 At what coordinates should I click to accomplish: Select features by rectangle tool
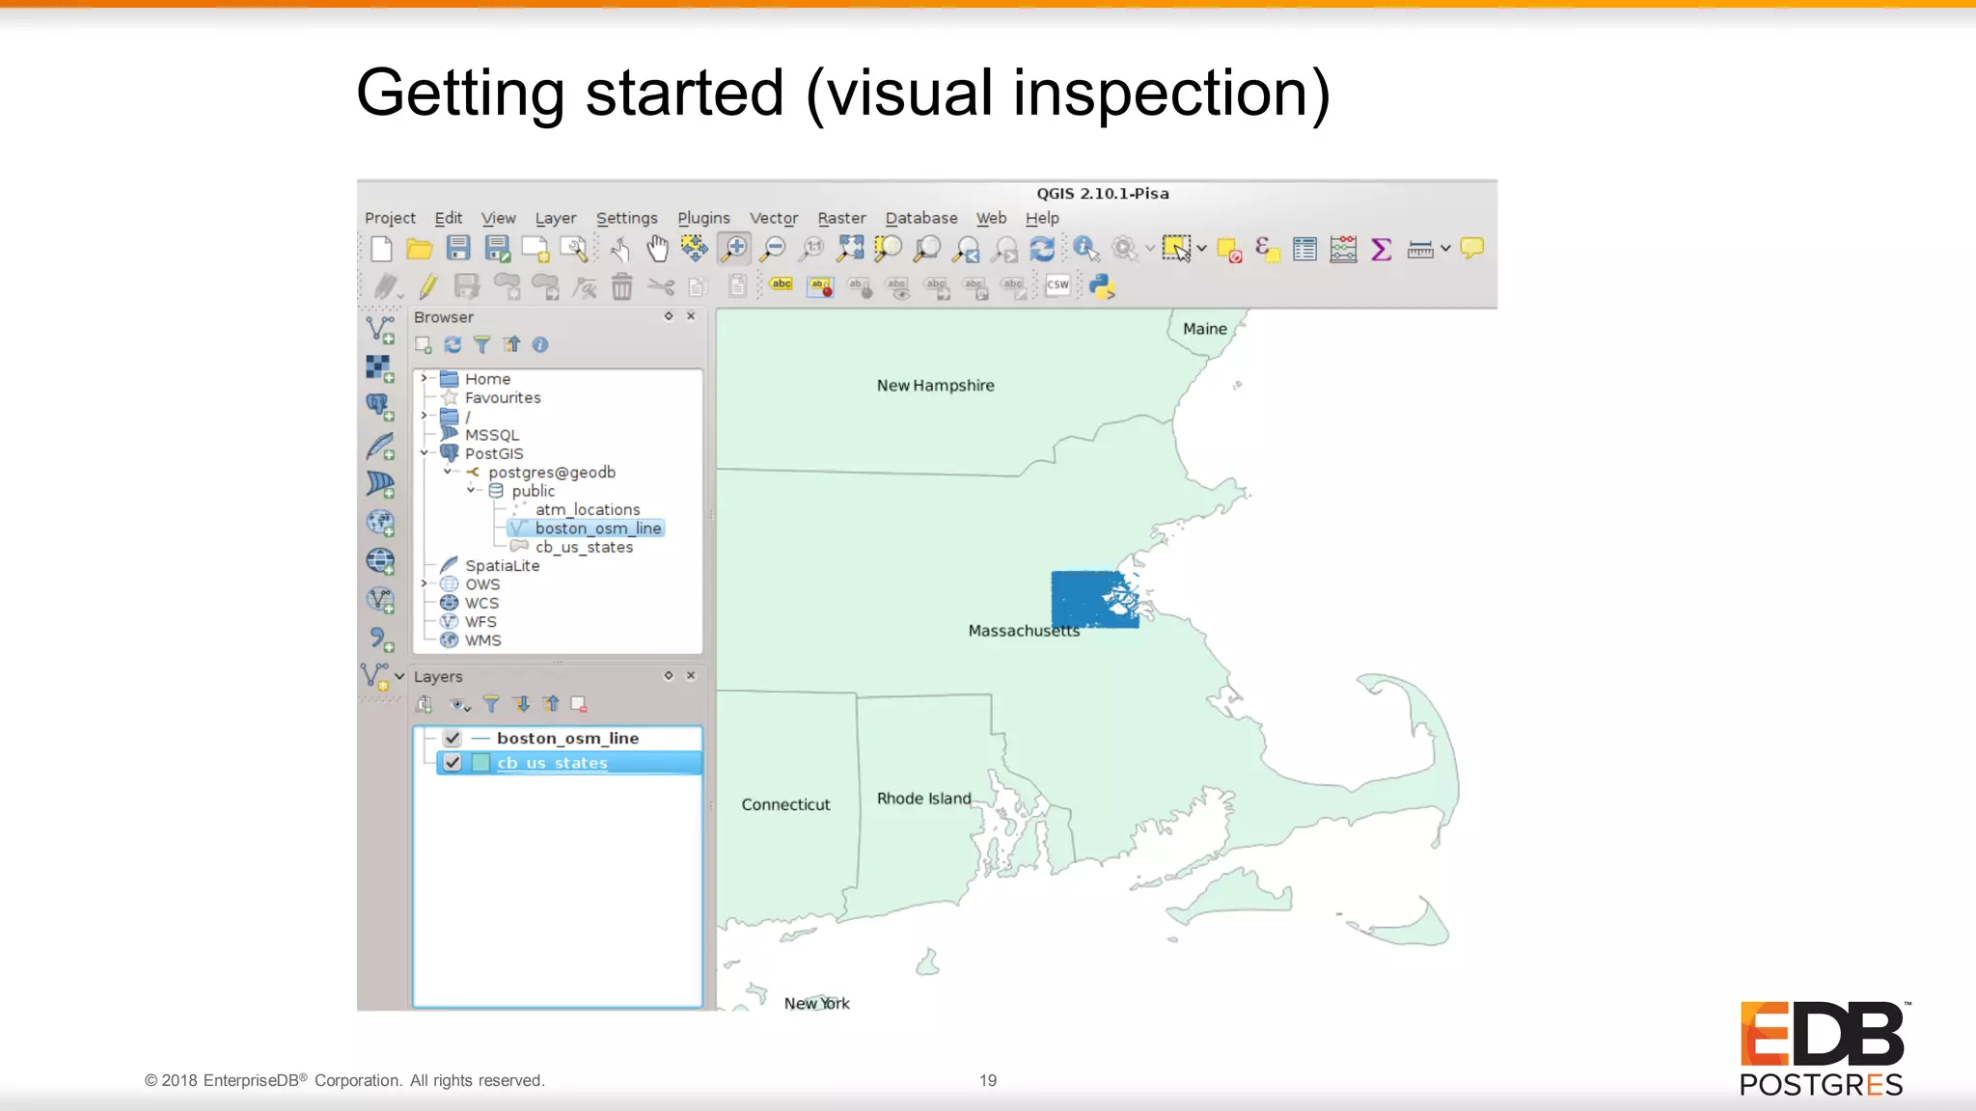pos(1176,249)
